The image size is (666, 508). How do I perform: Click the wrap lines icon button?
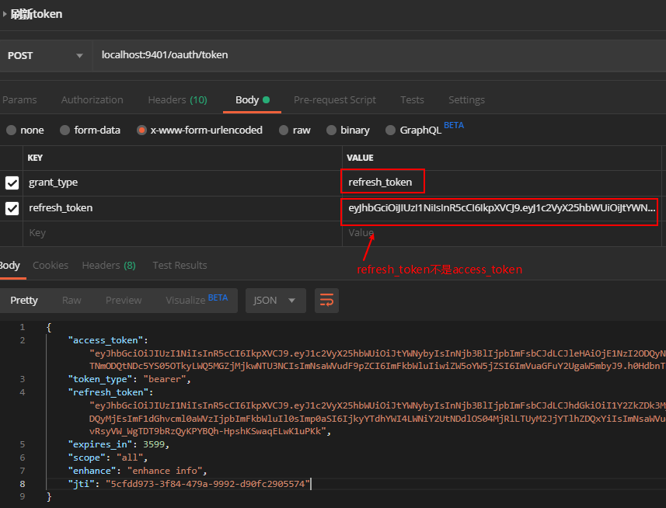327,301
